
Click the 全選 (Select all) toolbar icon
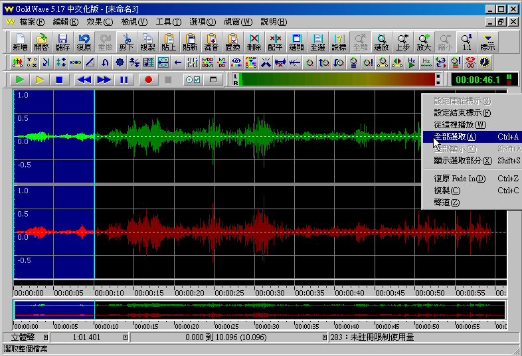pos(317,43)
